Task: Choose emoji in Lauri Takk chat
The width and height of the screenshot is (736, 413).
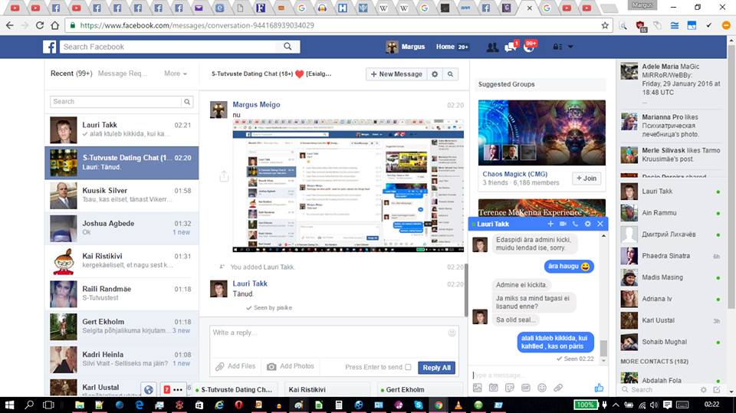Action: click(542, 388)
